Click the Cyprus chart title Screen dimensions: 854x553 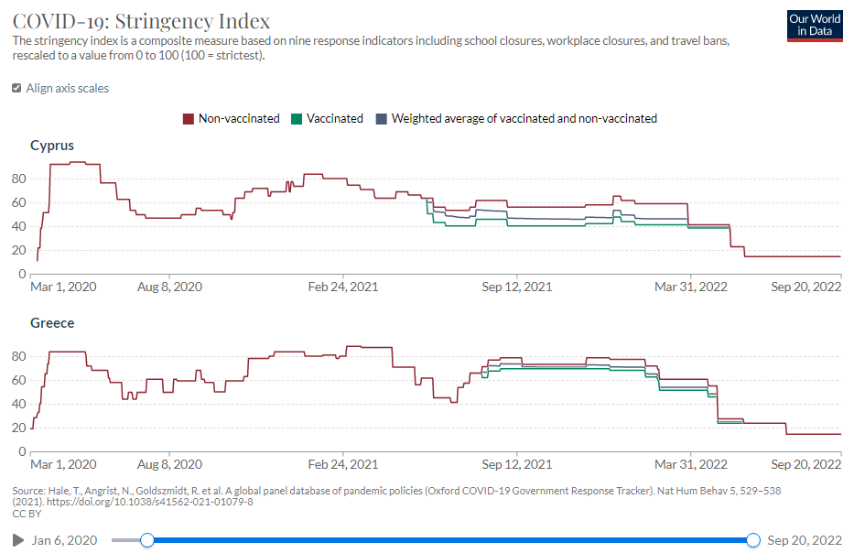pos(52,146)
